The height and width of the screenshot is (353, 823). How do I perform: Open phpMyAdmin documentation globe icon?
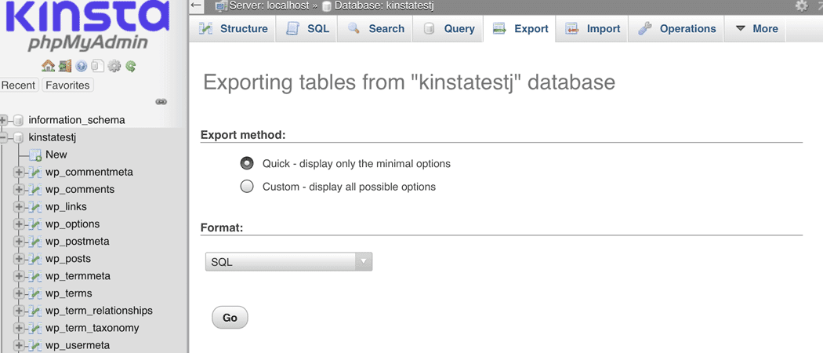[82, 67]
